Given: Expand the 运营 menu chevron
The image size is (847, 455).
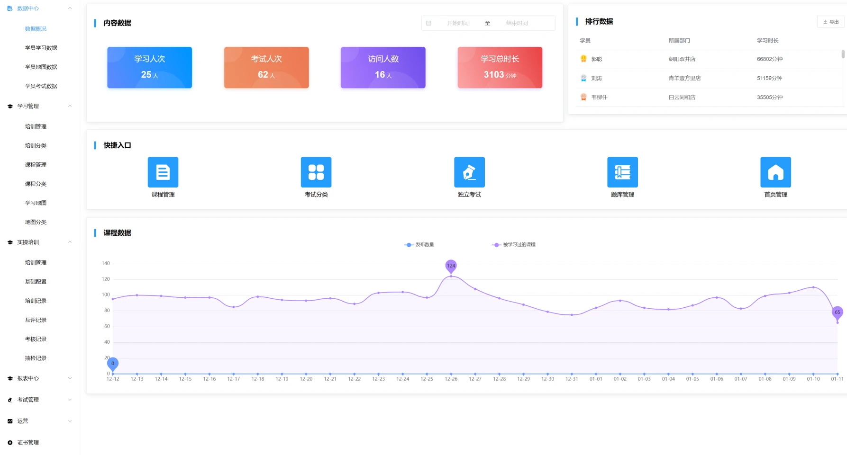Looking at the screenshot, I should [70, 421].
